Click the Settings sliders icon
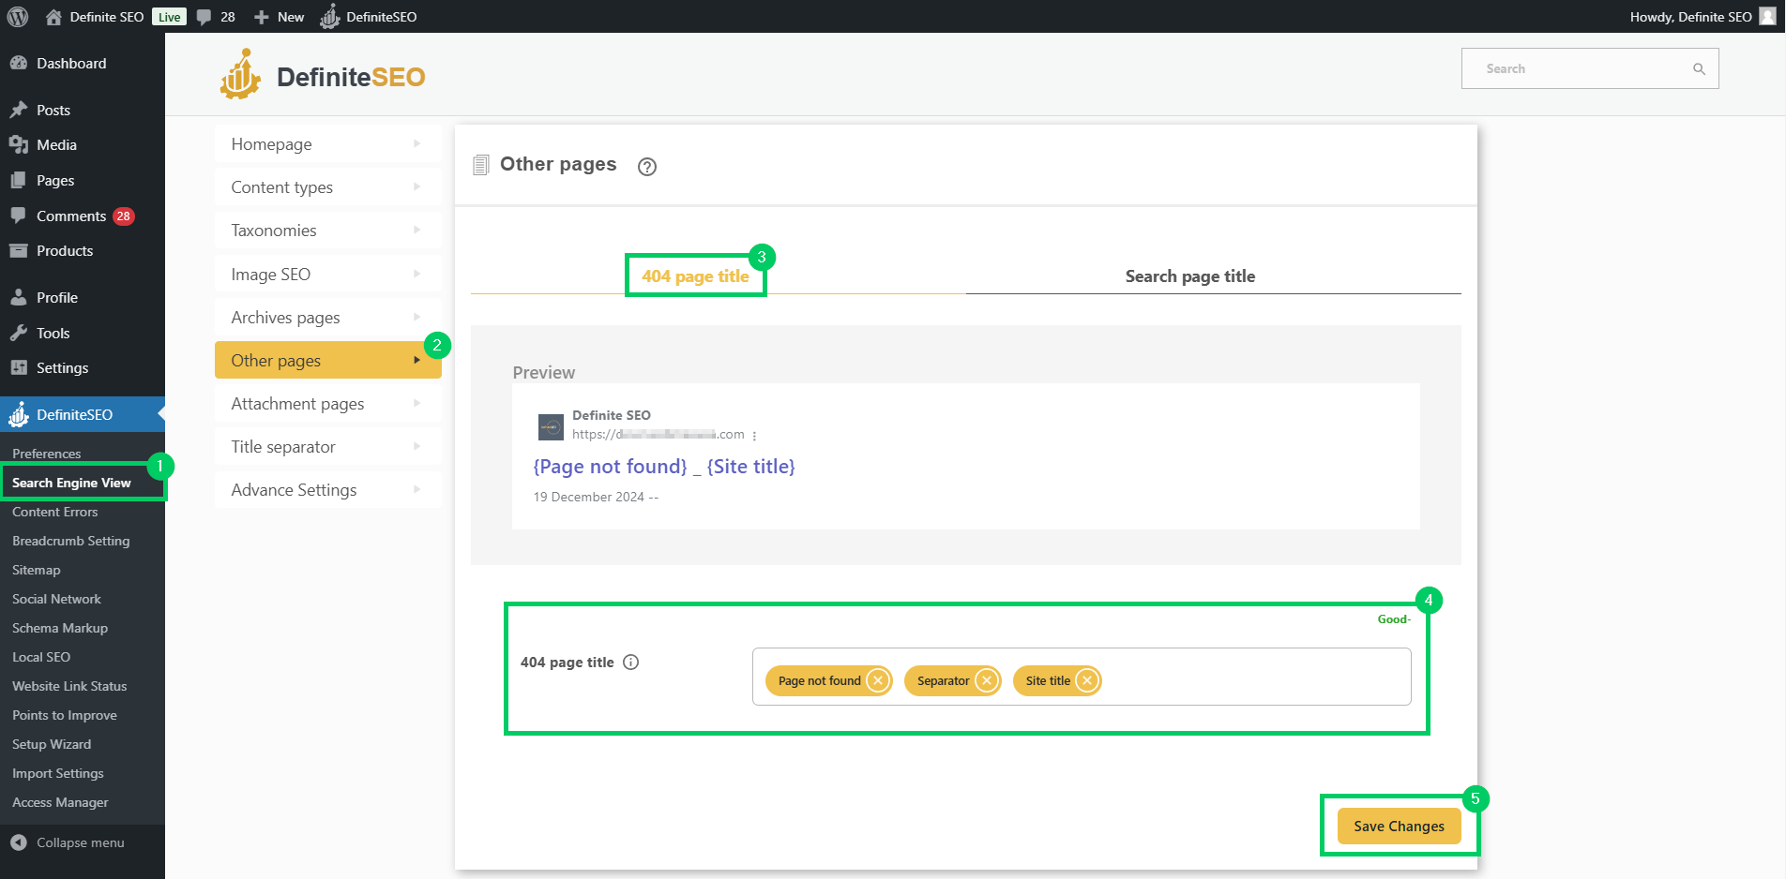The image size is (1786, 879). 19,367
